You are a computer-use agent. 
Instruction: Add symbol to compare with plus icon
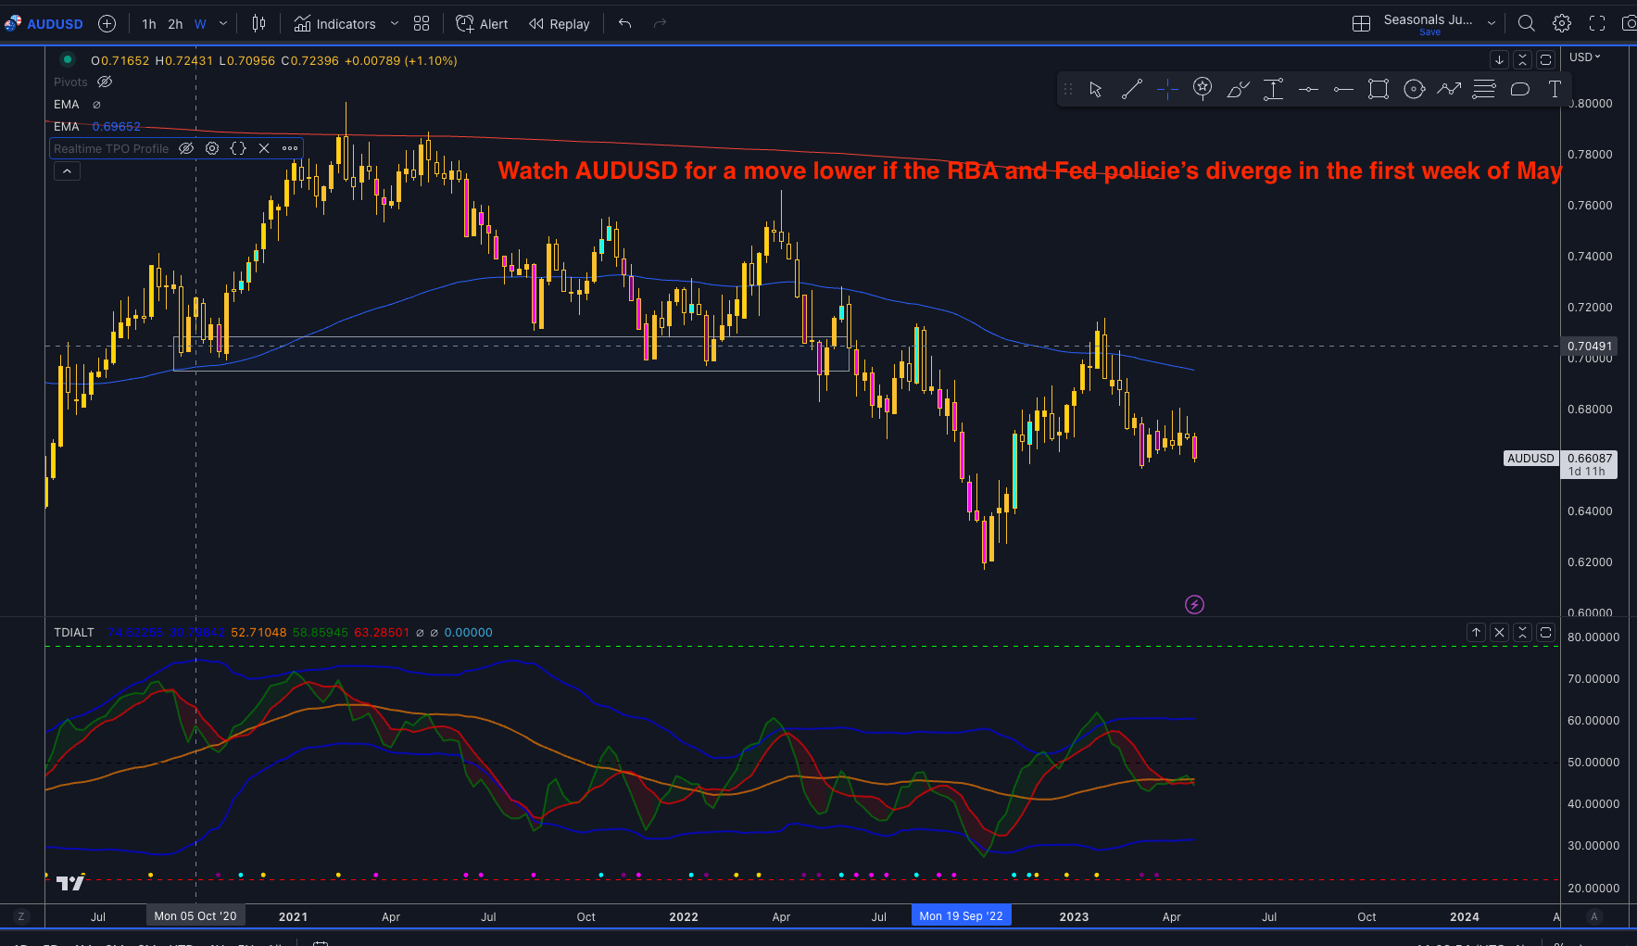coord(107,24)
